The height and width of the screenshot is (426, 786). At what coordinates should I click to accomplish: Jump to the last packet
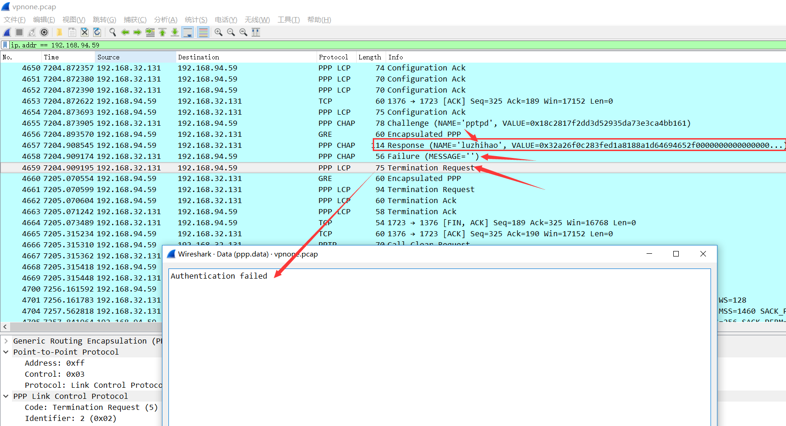[x=175, y=32]
